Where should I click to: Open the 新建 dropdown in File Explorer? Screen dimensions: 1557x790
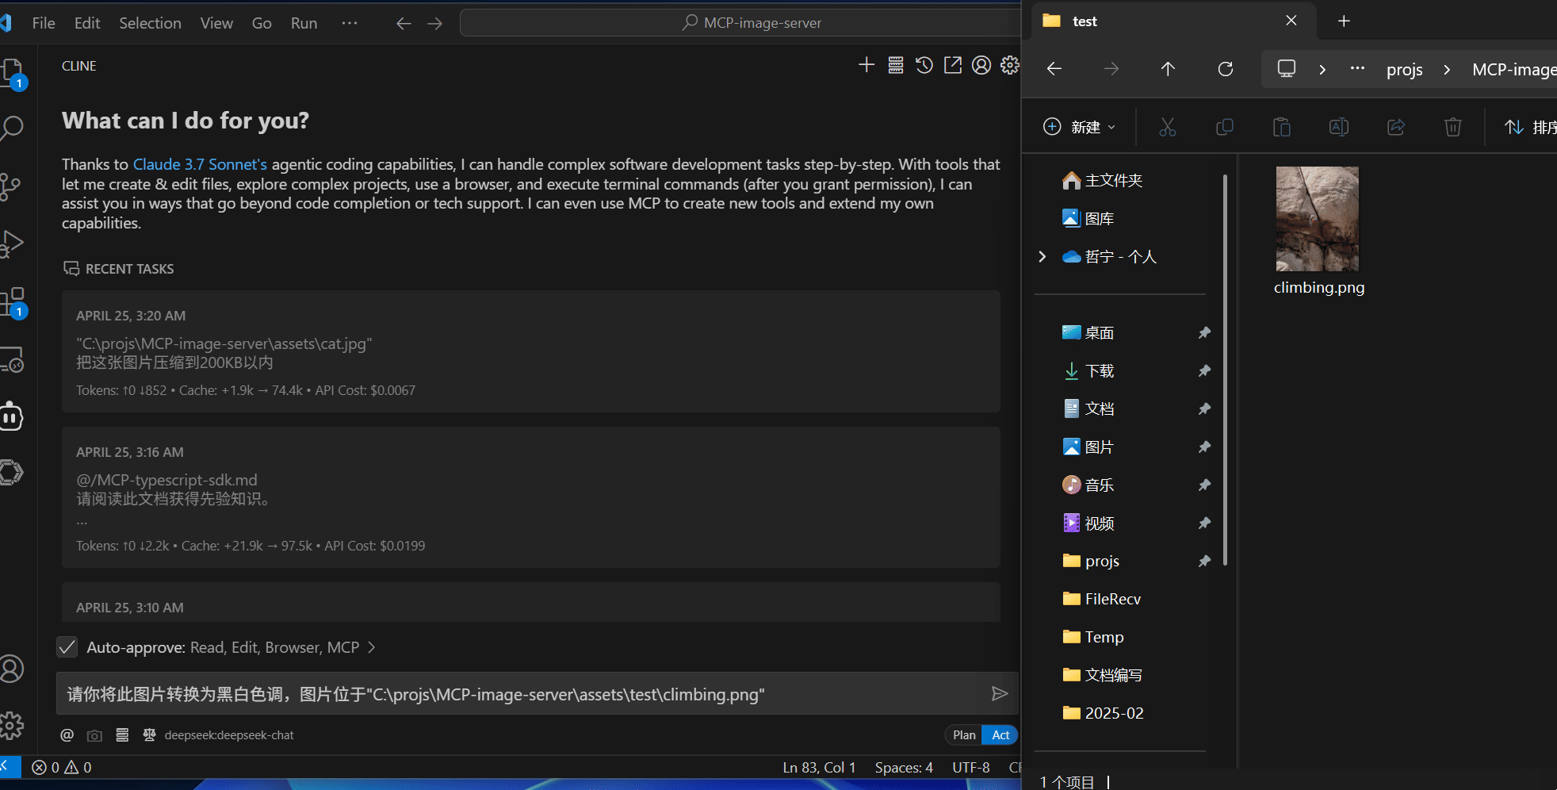pos(1080,127)
